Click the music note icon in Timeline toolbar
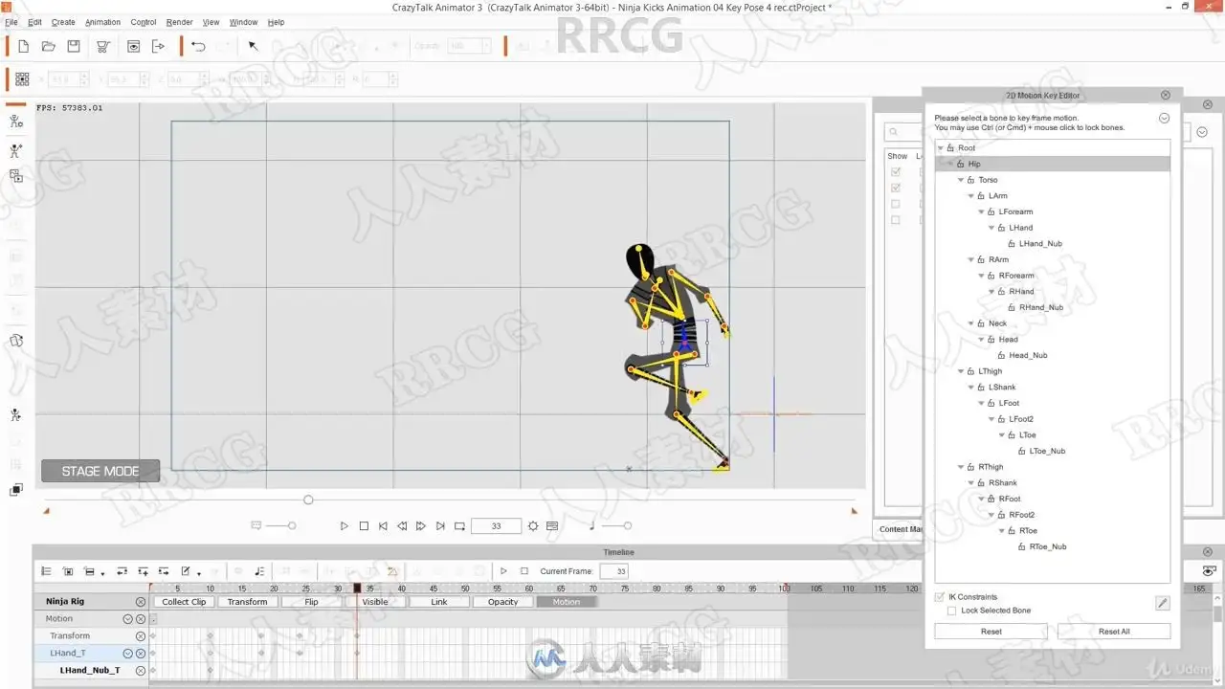 click(x=259, y=571)
